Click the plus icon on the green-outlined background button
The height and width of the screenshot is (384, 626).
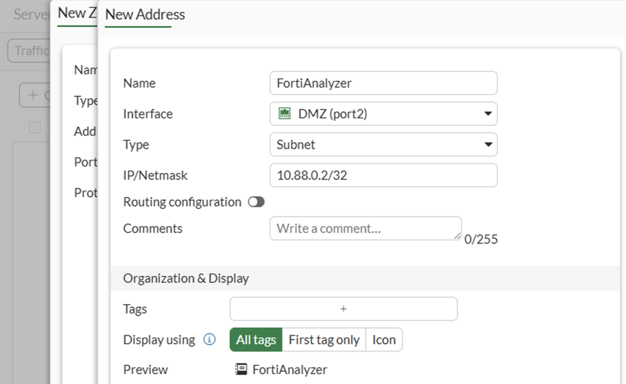(x=33, y=95)
